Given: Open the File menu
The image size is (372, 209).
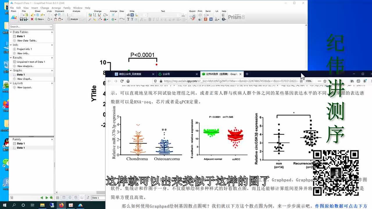Looking at the screenshot, I should (x=12, y=8).
